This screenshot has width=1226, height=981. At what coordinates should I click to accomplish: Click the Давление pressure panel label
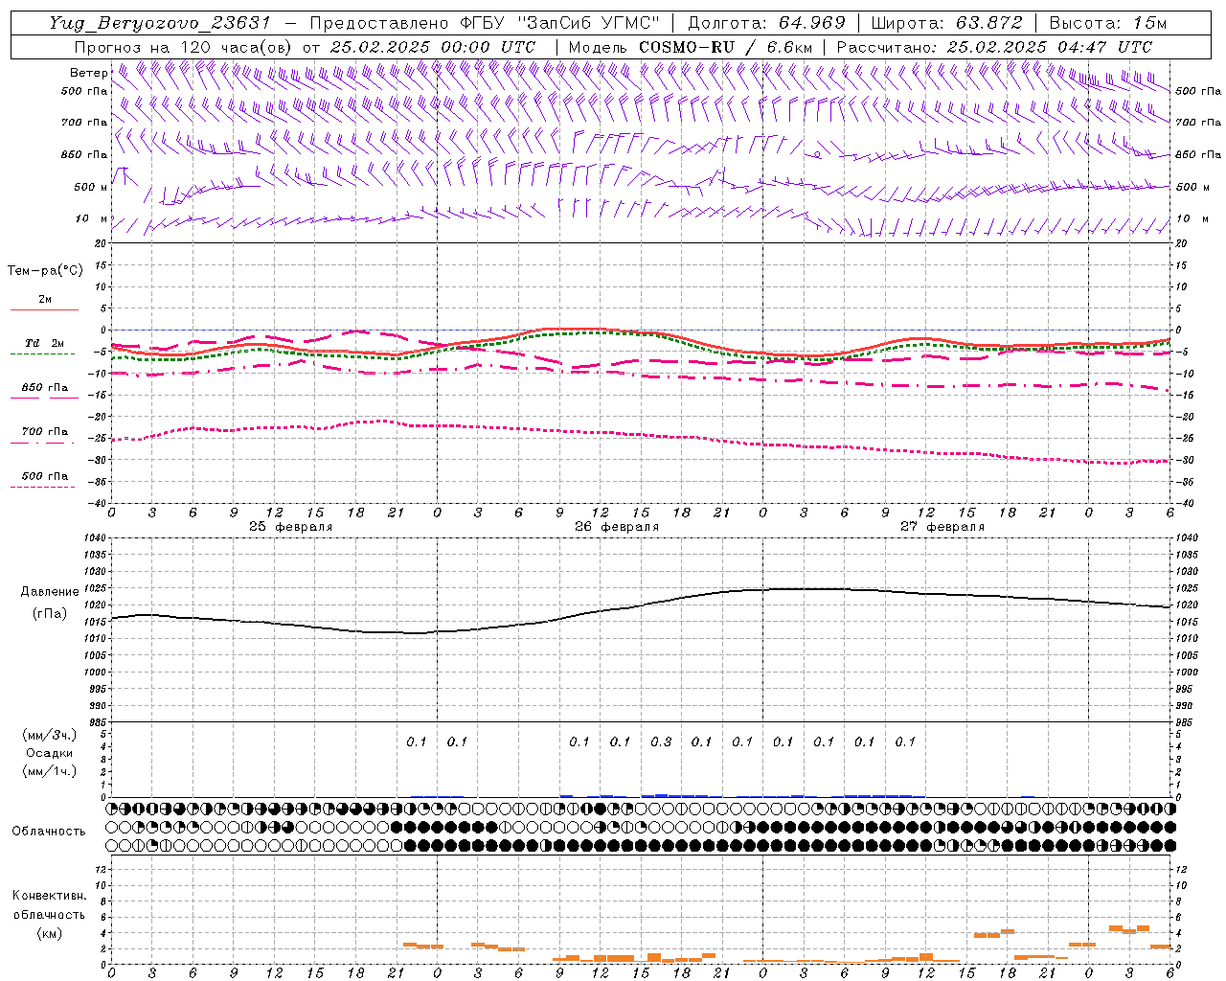pyautogui.click(x=51, y=592)
